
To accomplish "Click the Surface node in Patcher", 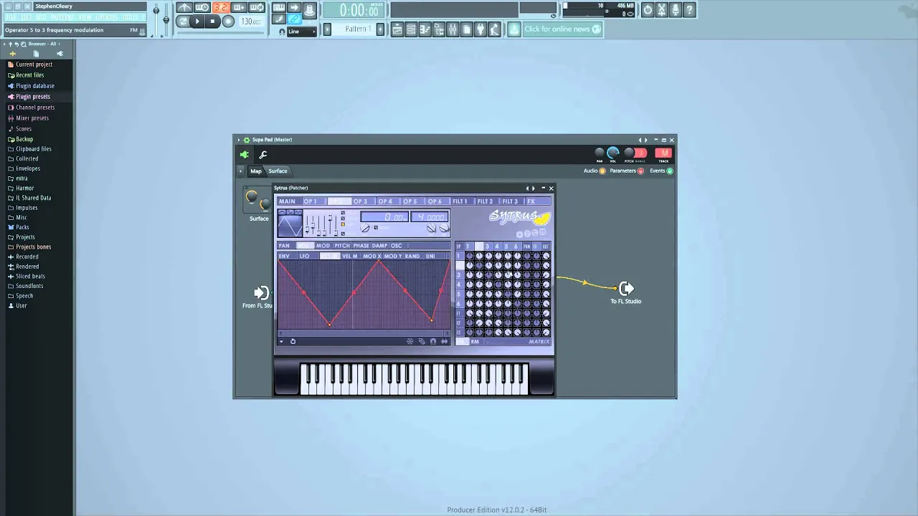I will click(x=258, y=201).
